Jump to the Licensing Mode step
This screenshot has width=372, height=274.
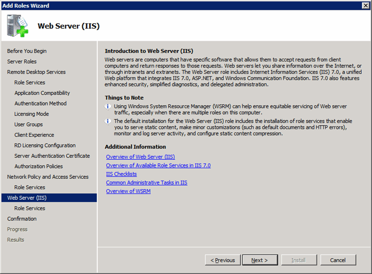pos(32,114)
